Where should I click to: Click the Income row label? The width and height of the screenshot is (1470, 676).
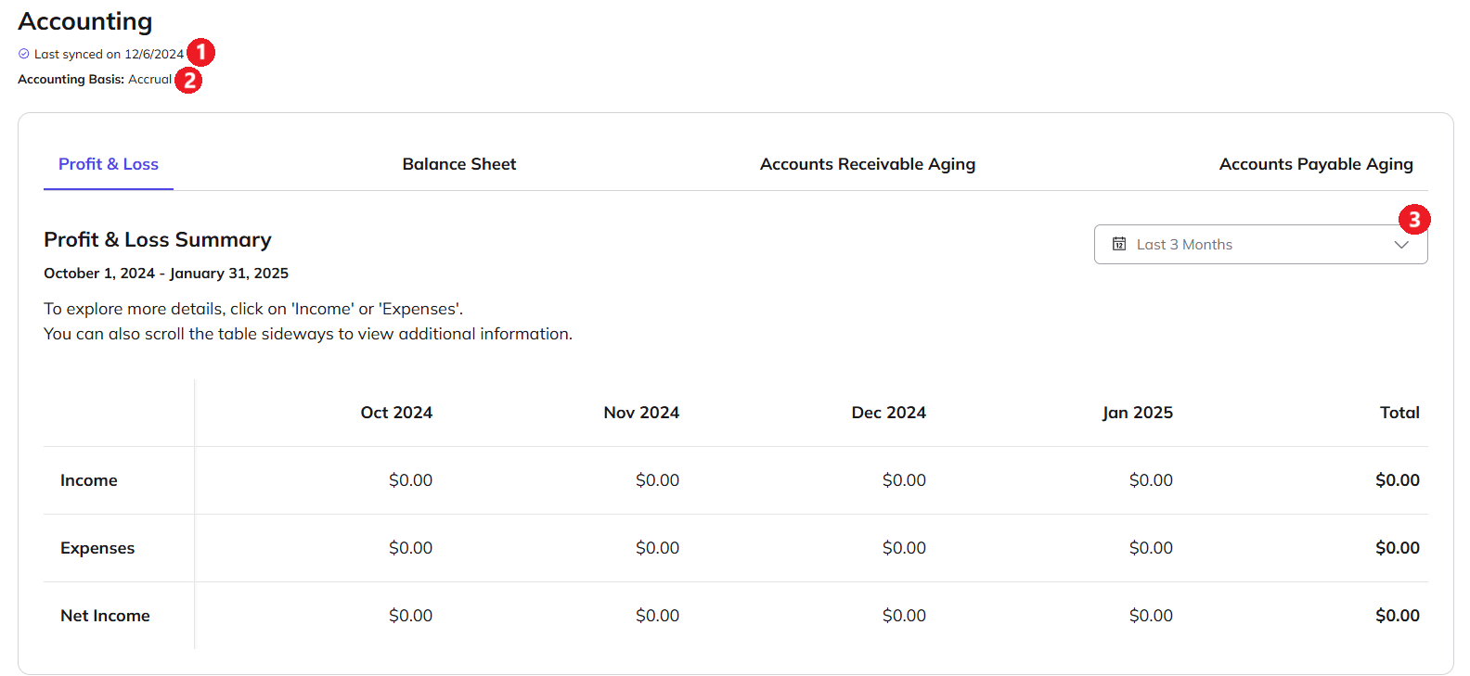pyautogui.click(x=89, y=480)
